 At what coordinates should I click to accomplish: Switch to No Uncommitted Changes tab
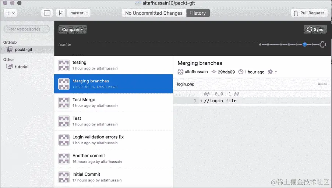(154, 13)
